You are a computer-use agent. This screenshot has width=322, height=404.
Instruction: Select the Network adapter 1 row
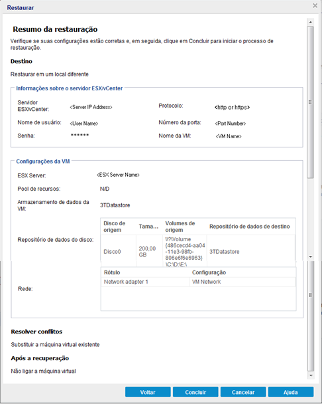(198, 282)
